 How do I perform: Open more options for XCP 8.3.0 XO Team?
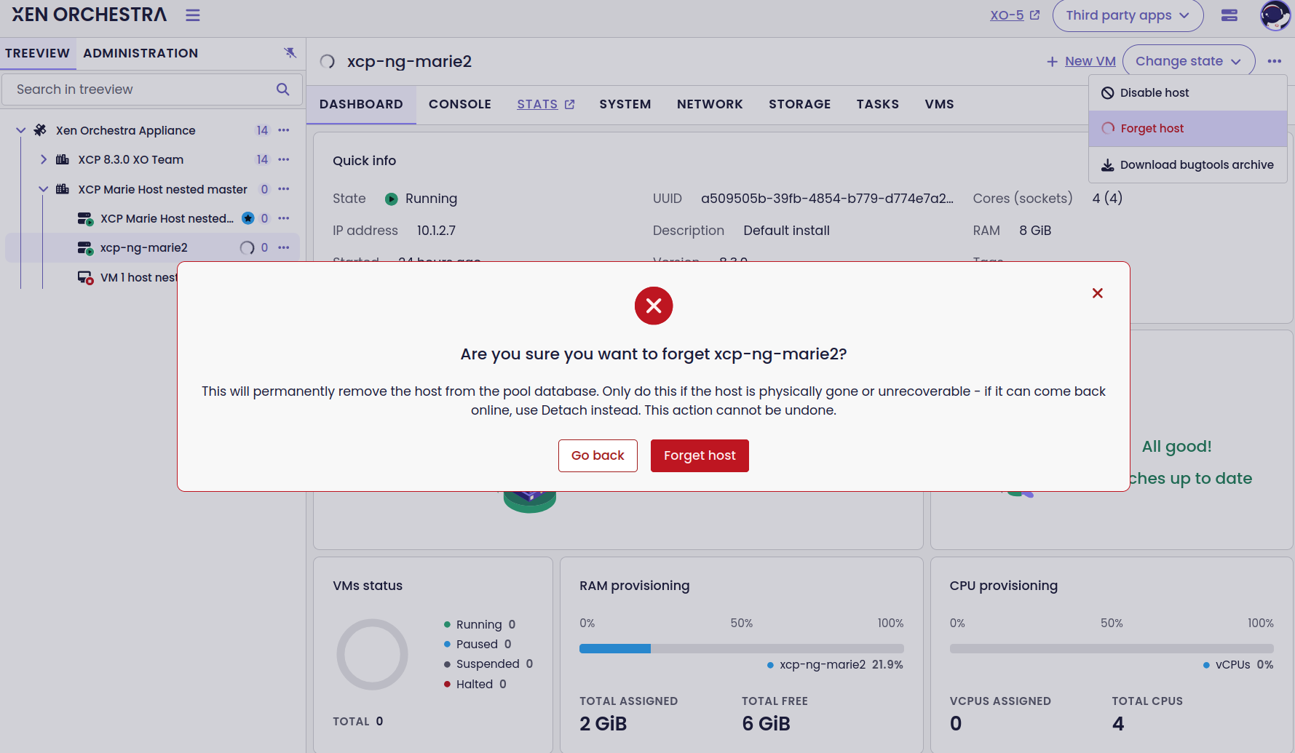284,159
